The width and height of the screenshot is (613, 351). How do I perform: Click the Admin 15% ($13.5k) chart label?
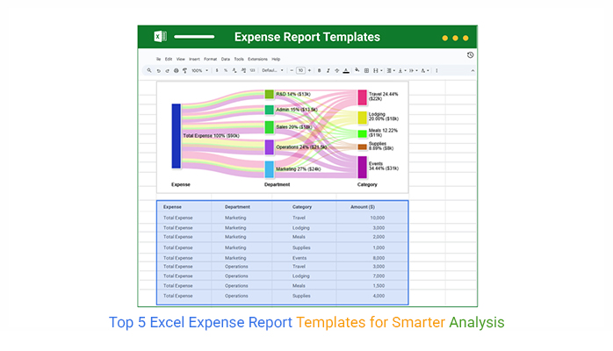297,110
